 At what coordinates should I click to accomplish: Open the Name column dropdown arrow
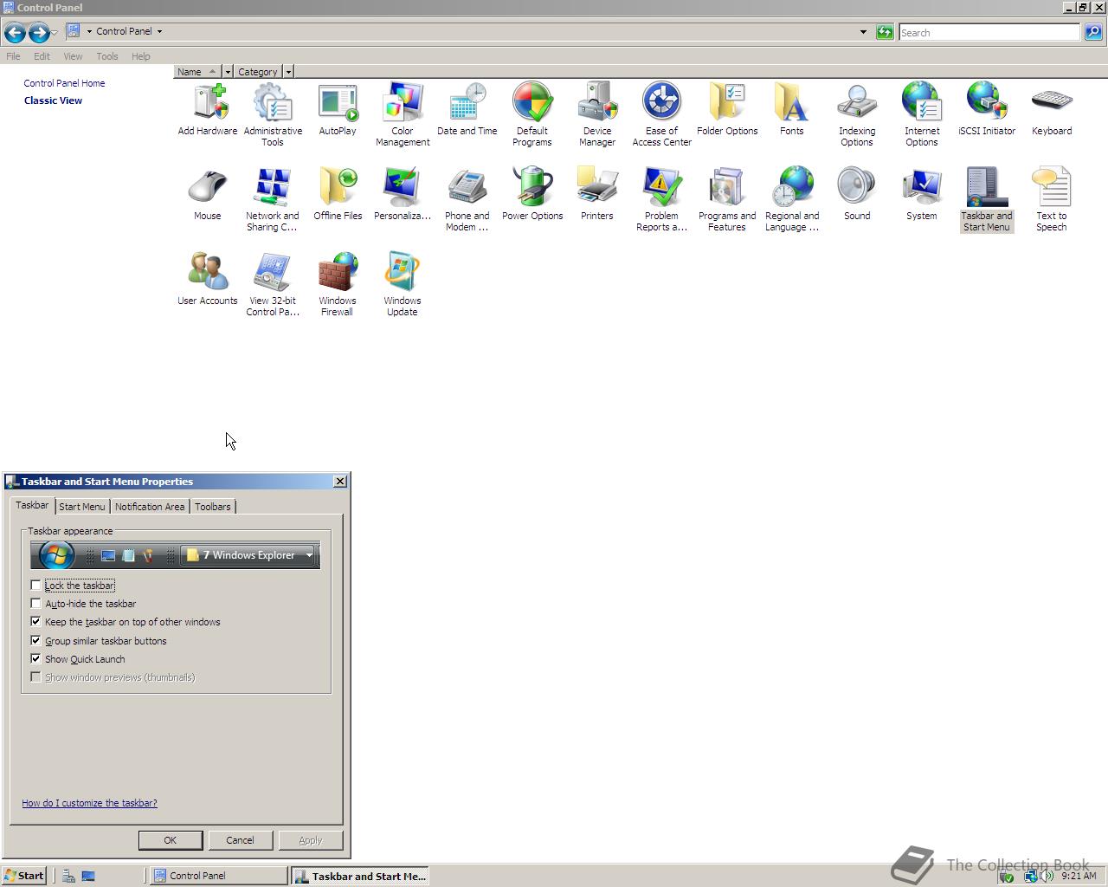tap(228, 72)
